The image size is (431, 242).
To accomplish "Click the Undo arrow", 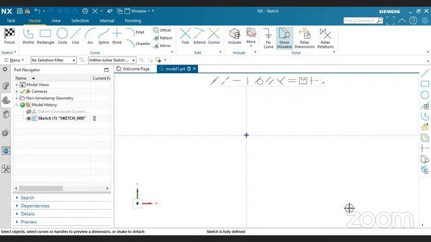I will click(x=38, y=11).
